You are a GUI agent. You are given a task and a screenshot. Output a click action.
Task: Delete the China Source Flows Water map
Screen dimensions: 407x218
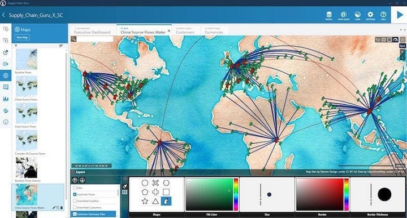(62, 208)
